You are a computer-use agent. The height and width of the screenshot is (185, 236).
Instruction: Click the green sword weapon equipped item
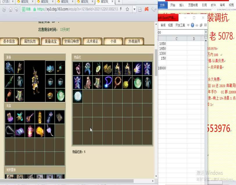pos(9,81)
